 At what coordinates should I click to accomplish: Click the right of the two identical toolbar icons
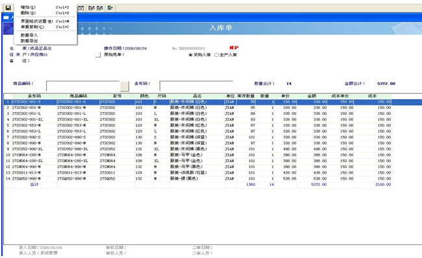[100, 8]
